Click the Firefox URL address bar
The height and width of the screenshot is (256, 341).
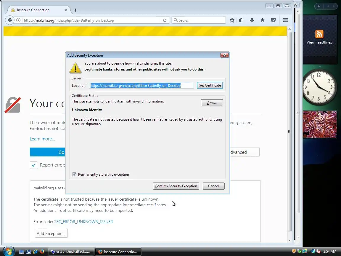91,20
